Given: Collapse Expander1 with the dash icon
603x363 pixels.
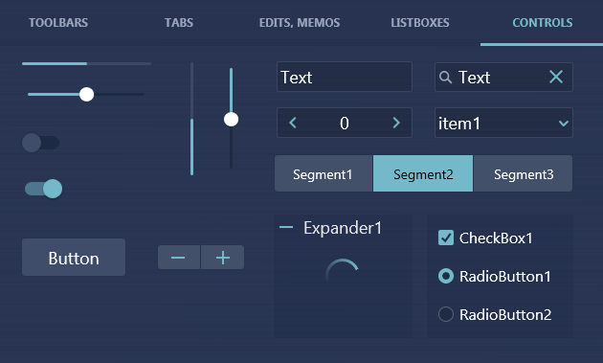Looking at the screenshot, I should 286,228.
